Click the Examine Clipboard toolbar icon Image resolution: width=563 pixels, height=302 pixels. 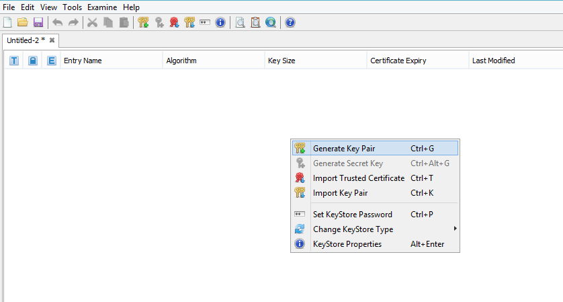click(255, 22)
